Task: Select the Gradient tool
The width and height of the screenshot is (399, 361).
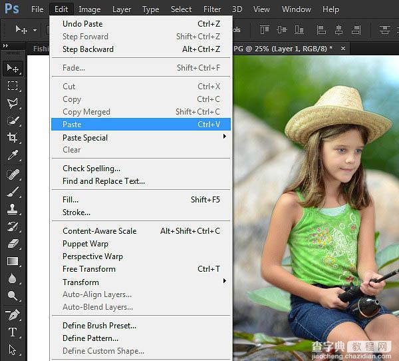Action: coord(13,261)
